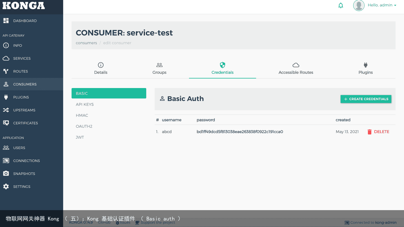Select the Credentials tab label
404x227 pixels.
(x=223, y=72)
